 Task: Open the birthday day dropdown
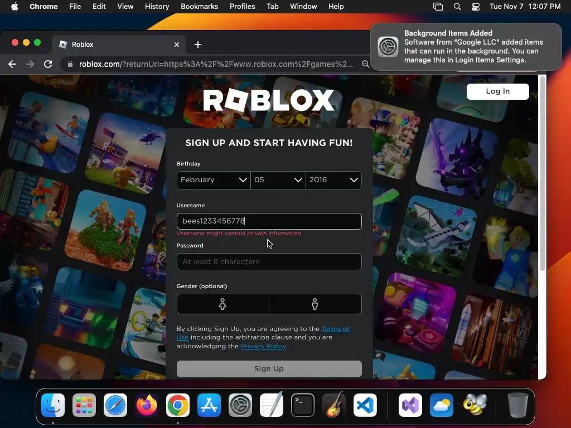tap(278, 180)
